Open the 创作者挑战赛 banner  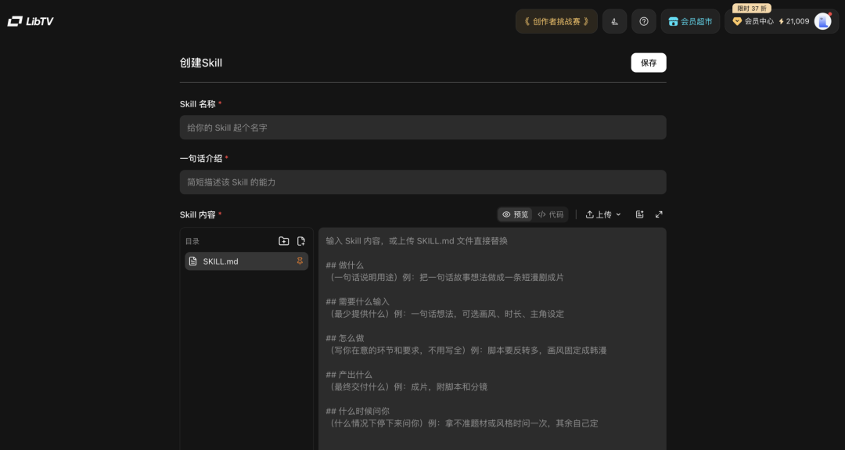[556, 22]
